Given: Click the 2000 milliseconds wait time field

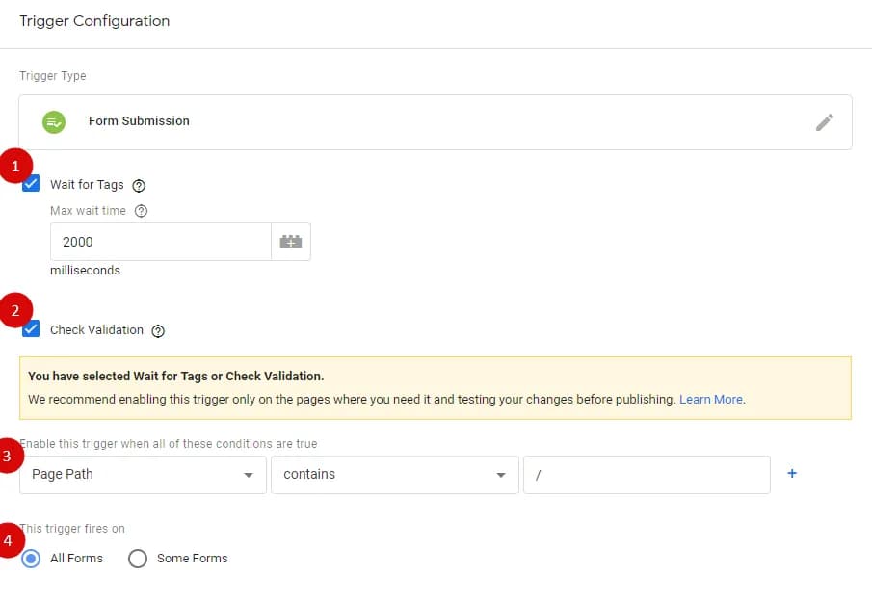Looking at the screenshot, I should [160, 241].
